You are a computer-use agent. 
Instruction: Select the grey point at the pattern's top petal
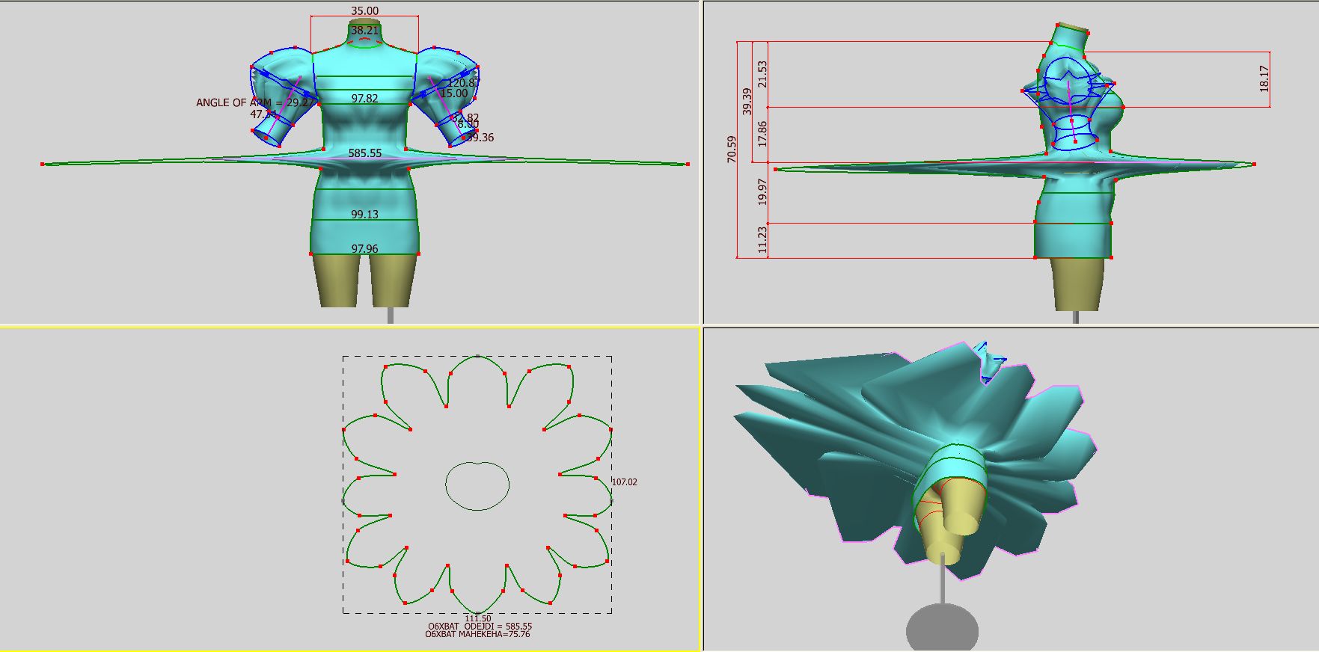tap(477, 356)
